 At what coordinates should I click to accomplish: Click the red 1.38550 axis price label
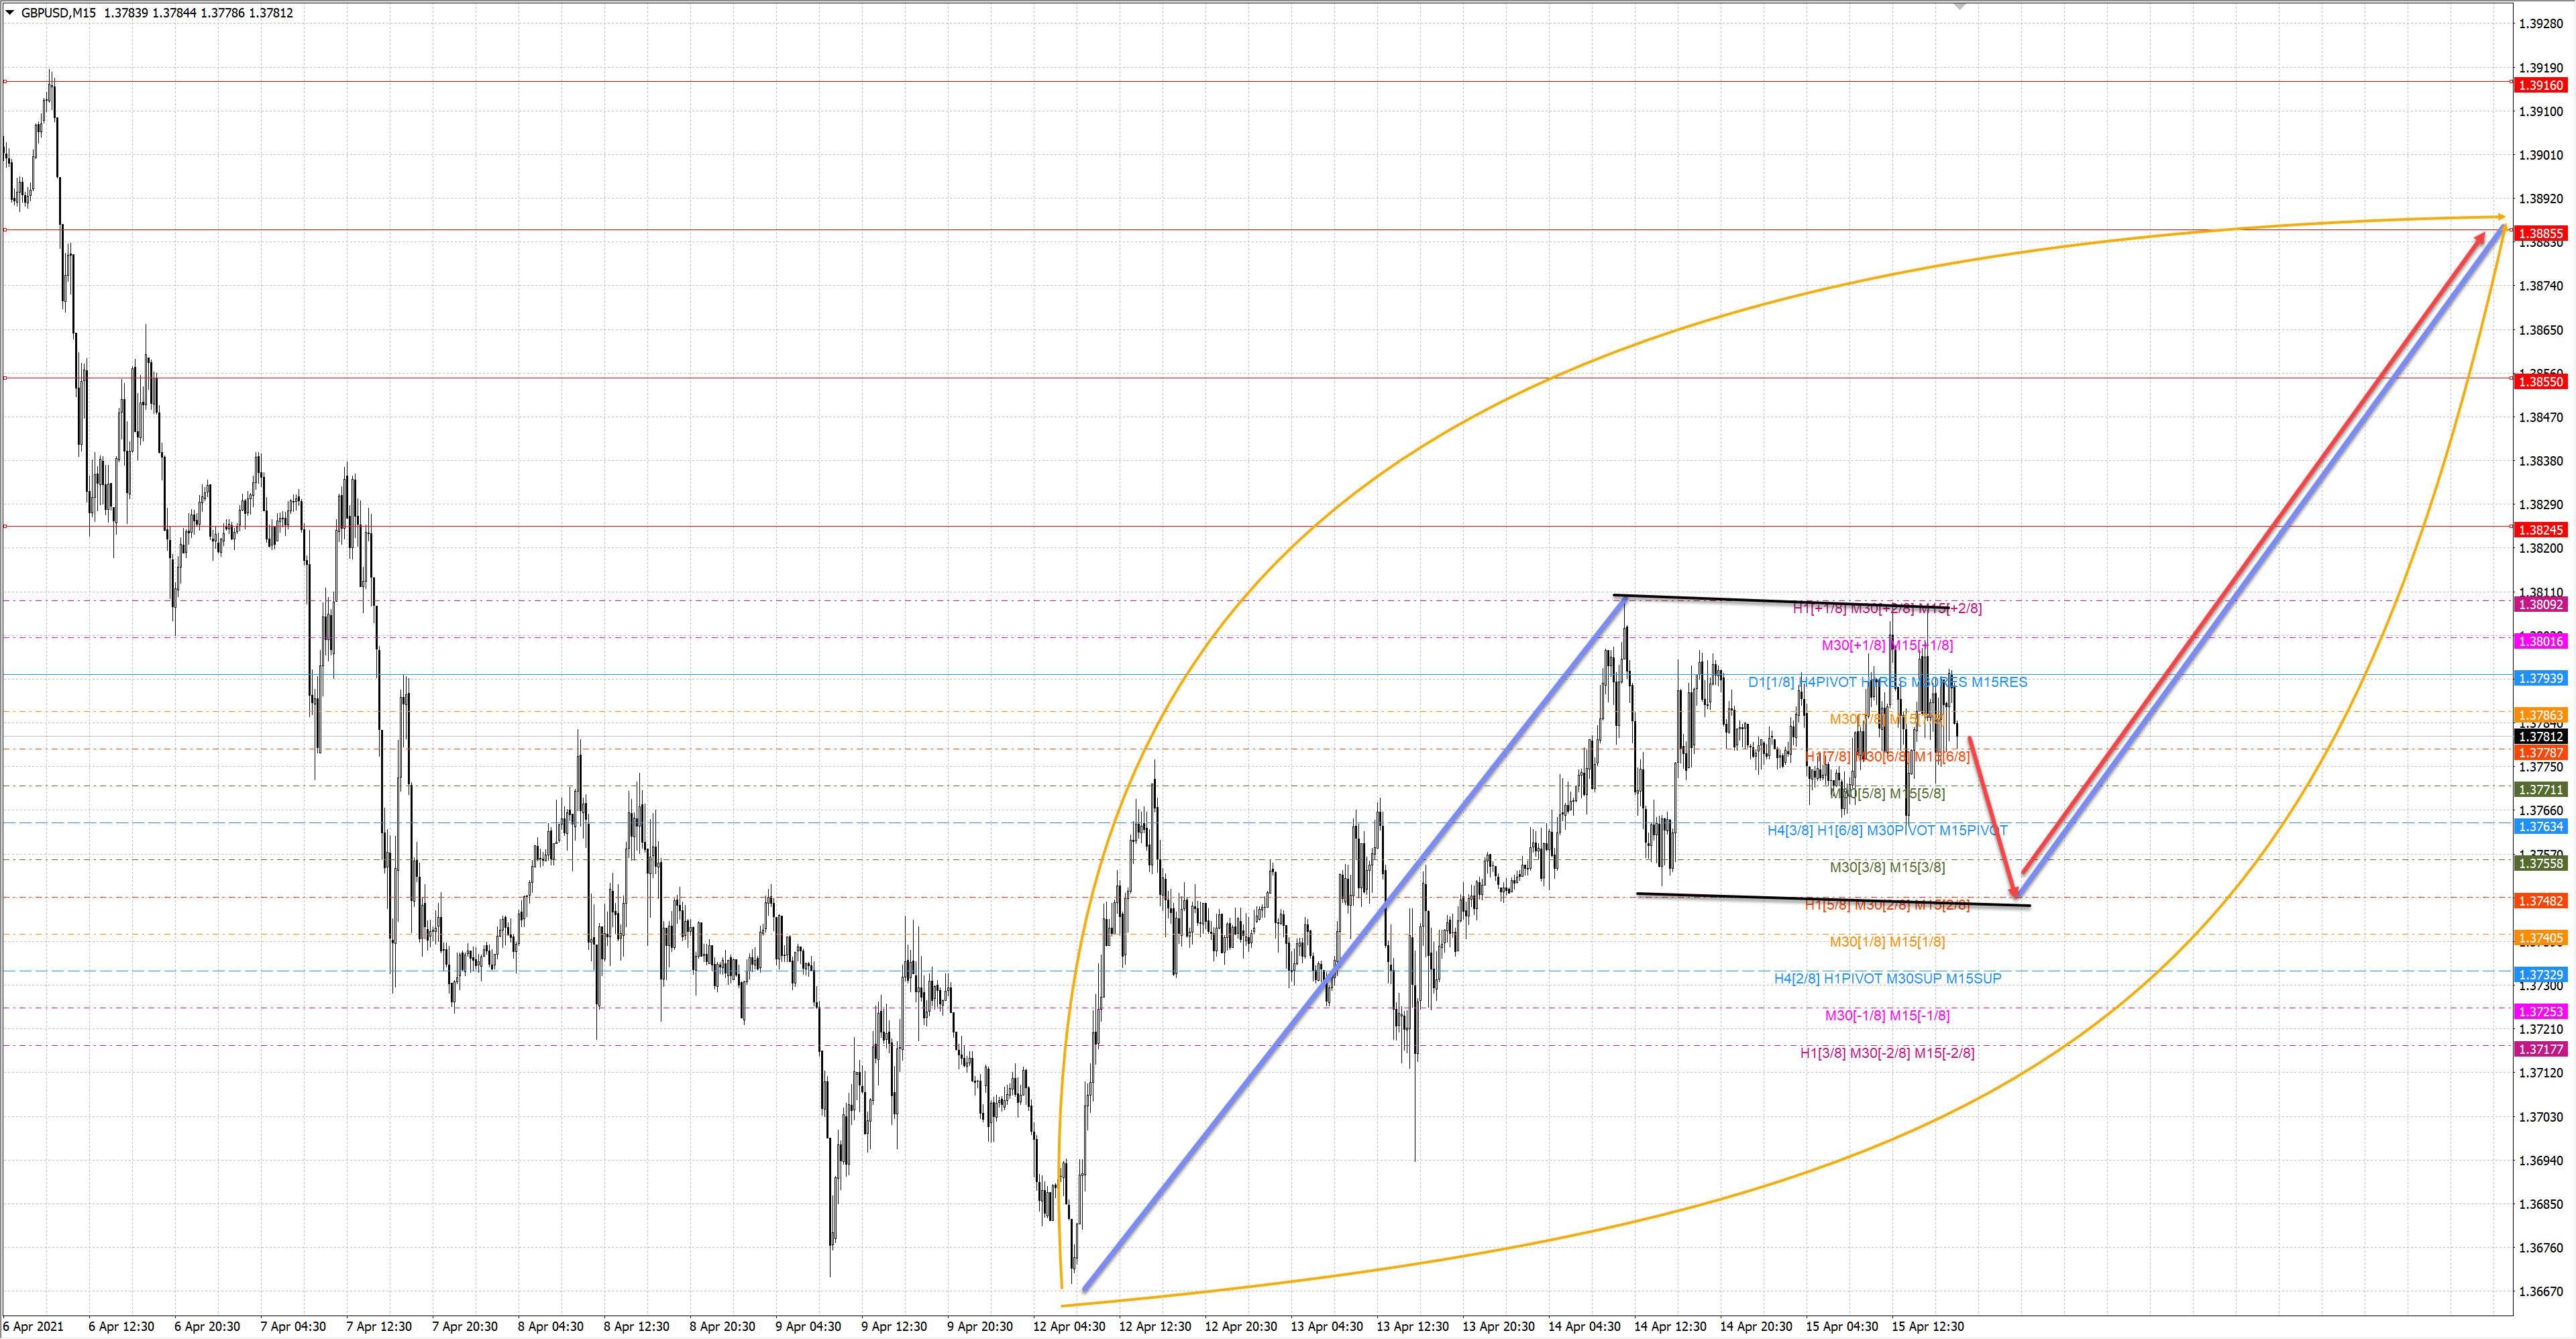click(x=2540, y=382)
